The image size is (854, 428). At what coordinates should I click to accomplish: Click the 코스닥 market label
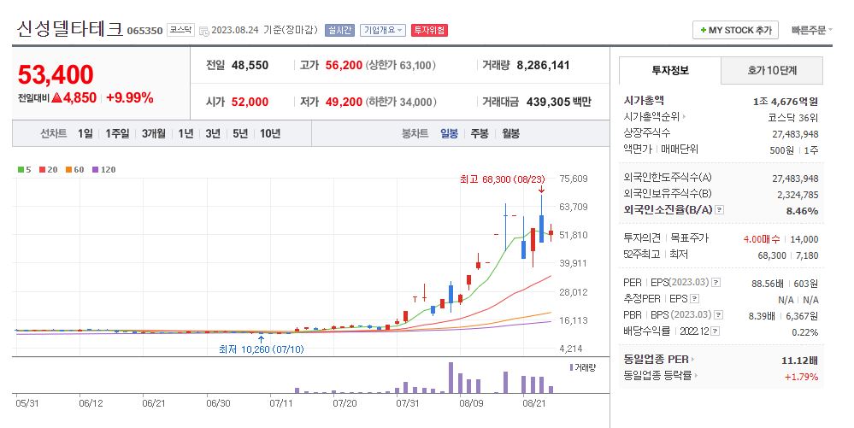click(x=180, y=30)
